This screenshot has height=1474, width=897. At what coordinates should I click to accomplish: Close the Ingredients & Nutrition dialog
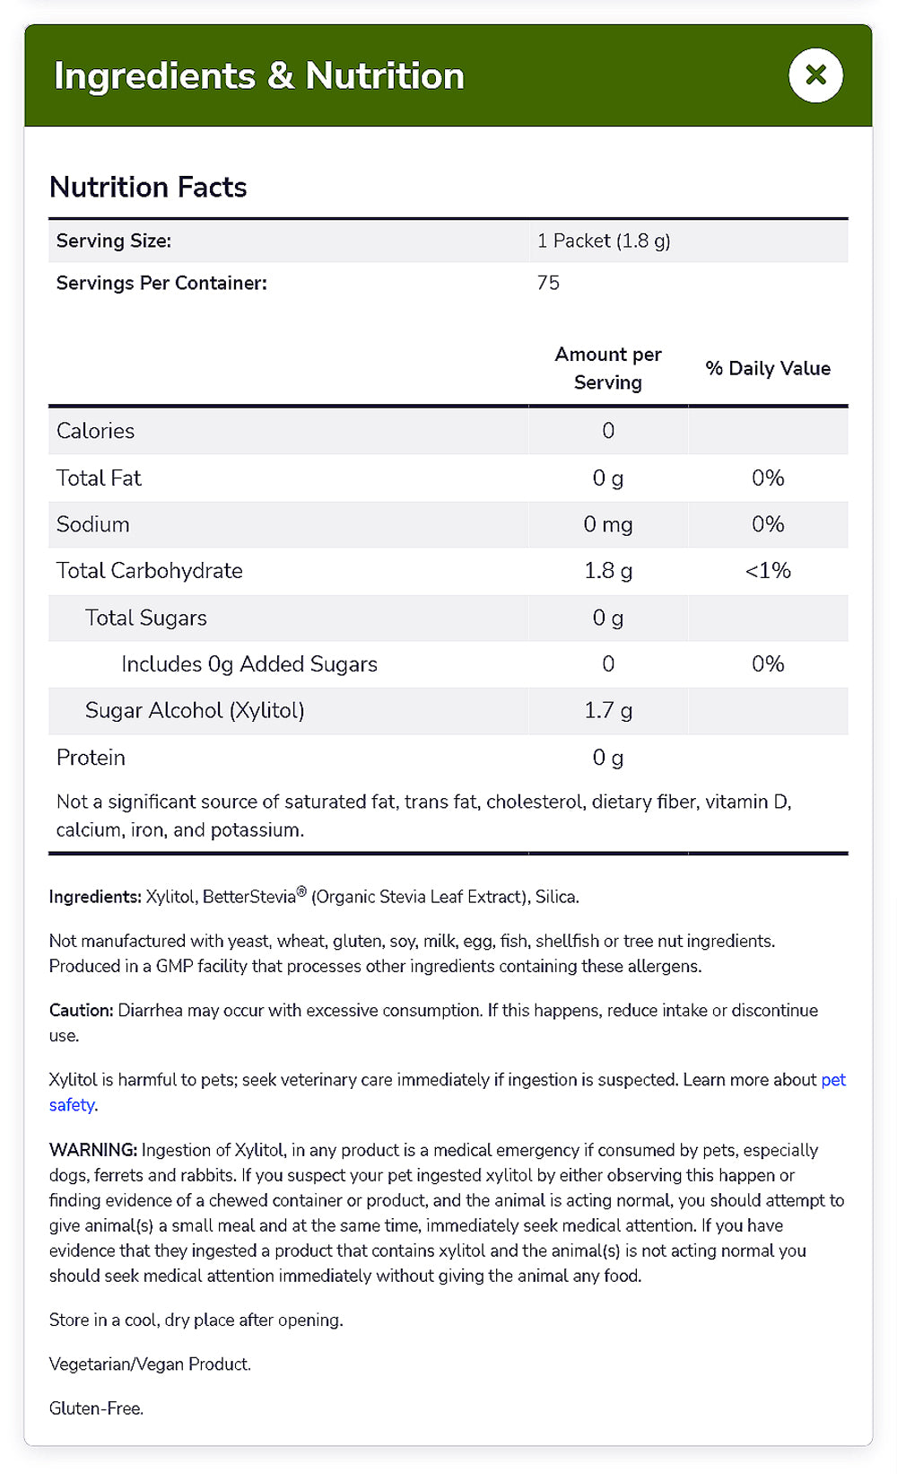point(815,75)
